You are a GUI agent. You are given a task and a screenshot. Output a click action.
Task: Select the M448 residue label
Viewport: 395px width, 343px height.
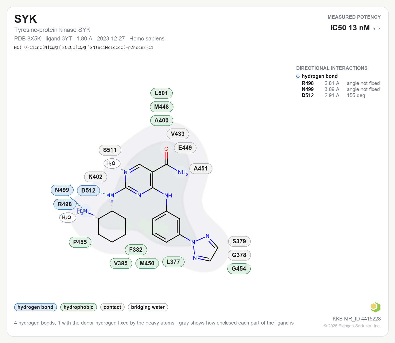(x=162, y=107)
